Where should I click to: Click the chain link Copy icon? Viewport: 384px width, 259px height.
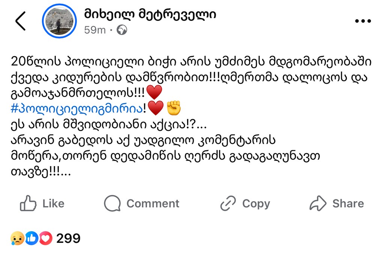click(x=228, y=204)
